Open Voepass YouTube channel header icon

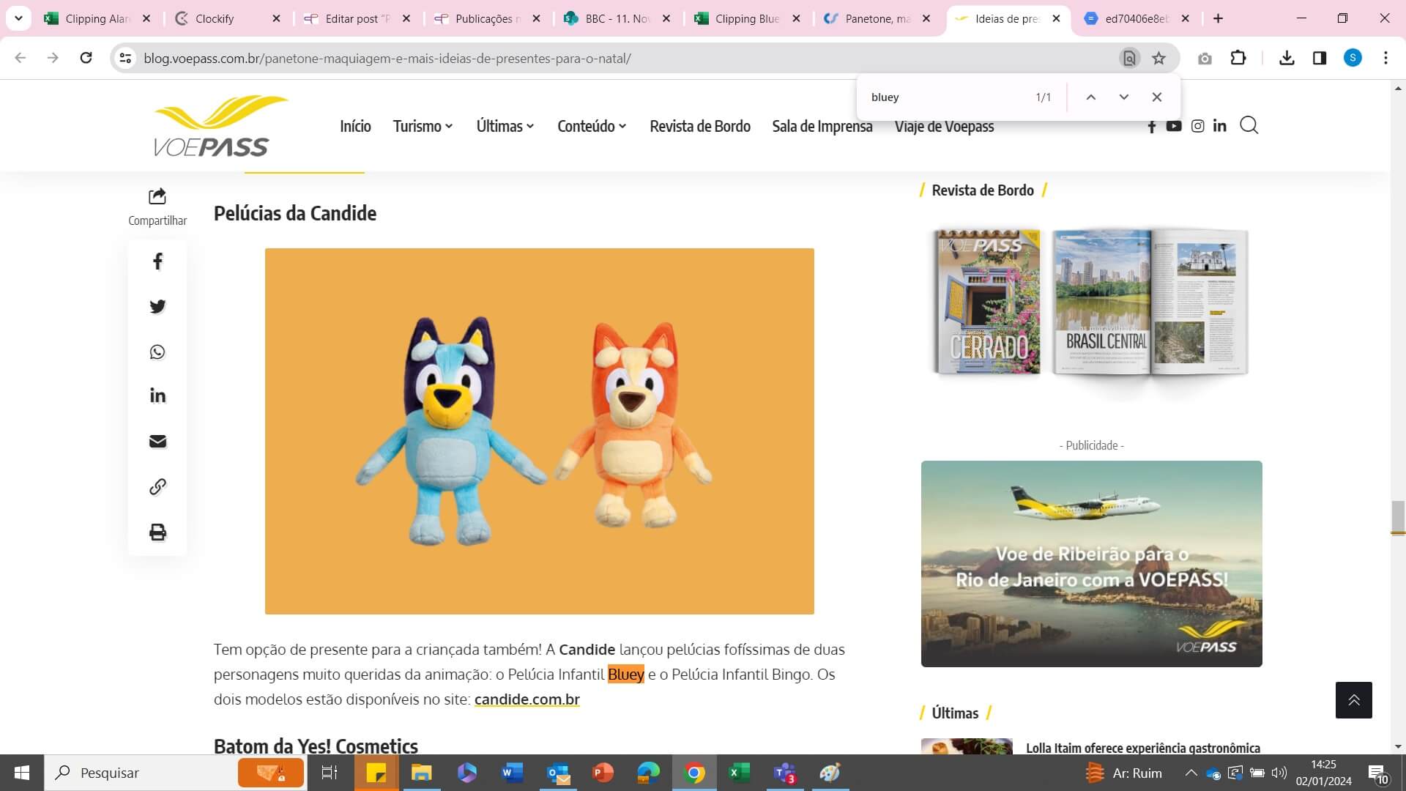pyautogui.click(x=1174, y=126)
